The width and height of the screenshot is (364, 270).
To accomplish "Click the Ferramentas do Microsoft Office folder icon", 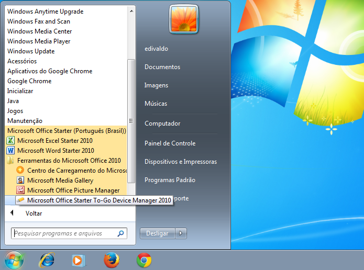I will click(x=10, y=161).
